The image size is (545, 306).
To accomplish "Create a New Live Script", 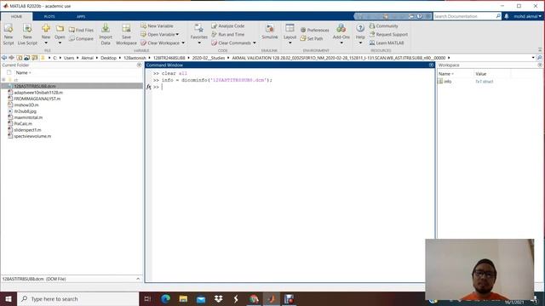I will click(x=27, y=34).
